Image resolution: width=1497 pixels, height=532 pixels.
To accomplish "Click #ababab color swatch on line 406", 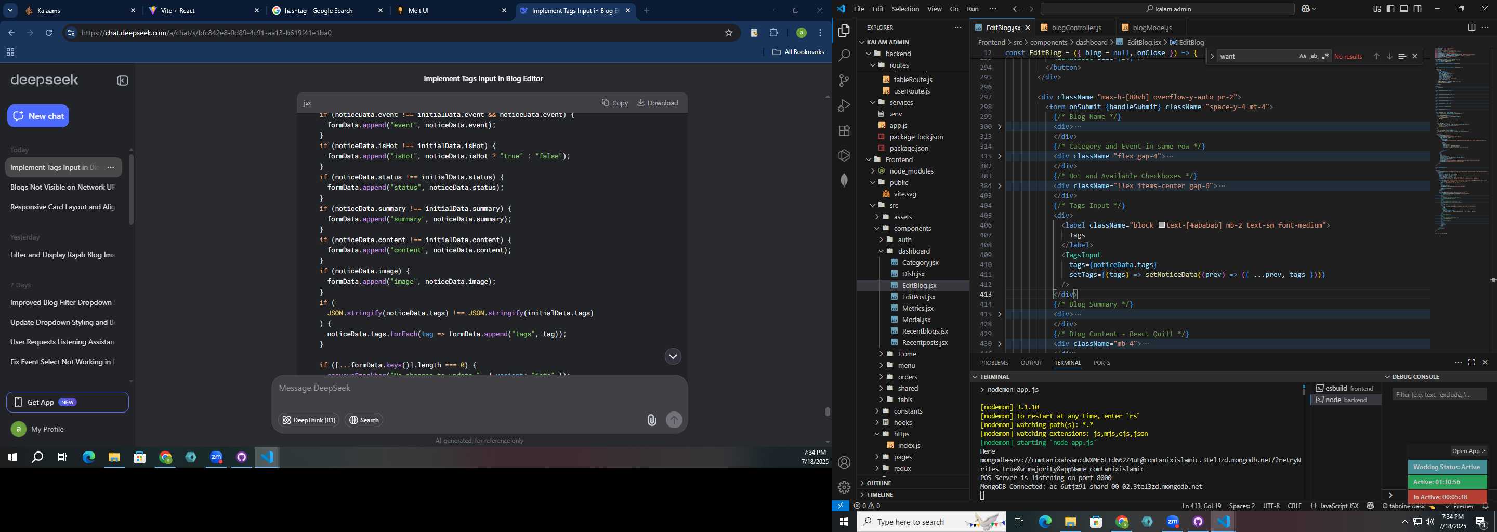I will (x=1161, y=225).
